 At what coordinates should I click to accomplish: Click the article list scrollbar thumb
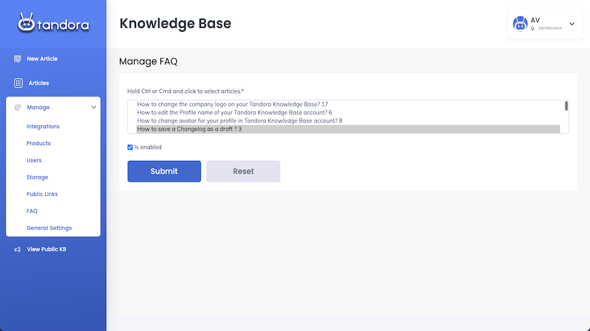point(566,106)
